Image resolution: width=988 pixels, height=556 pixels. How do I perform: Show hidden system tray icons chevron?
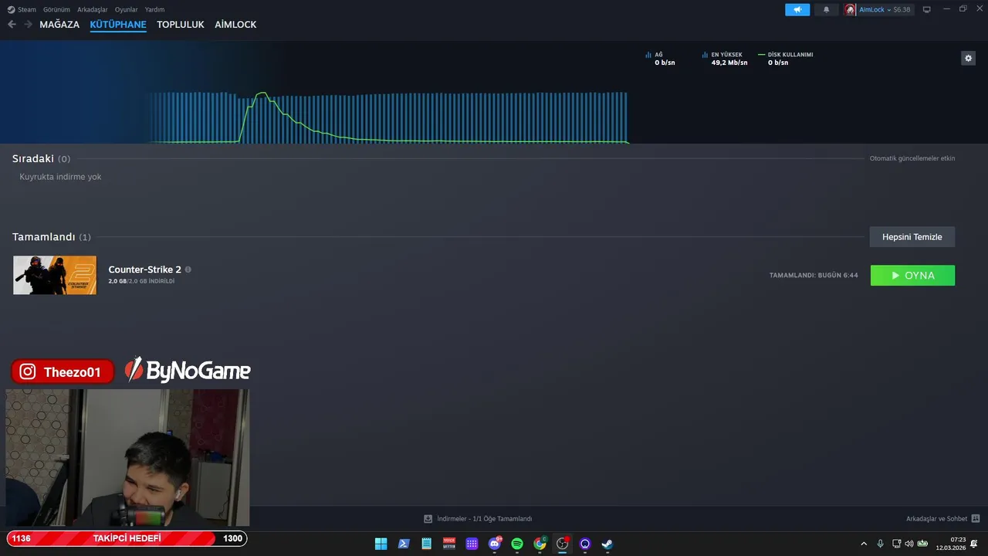864,544
